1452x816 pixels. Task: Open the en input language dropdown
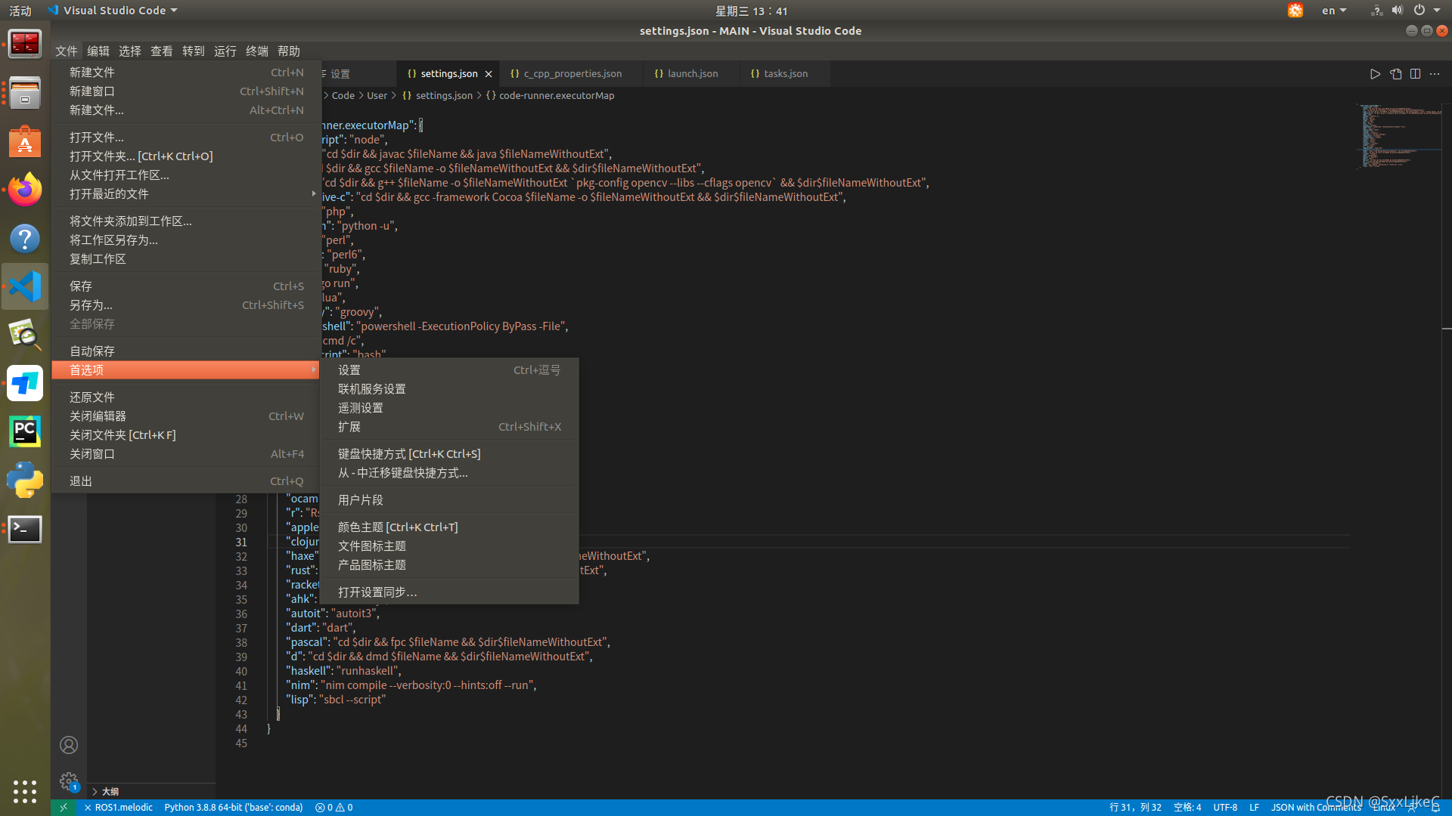tap(1334, 11)
